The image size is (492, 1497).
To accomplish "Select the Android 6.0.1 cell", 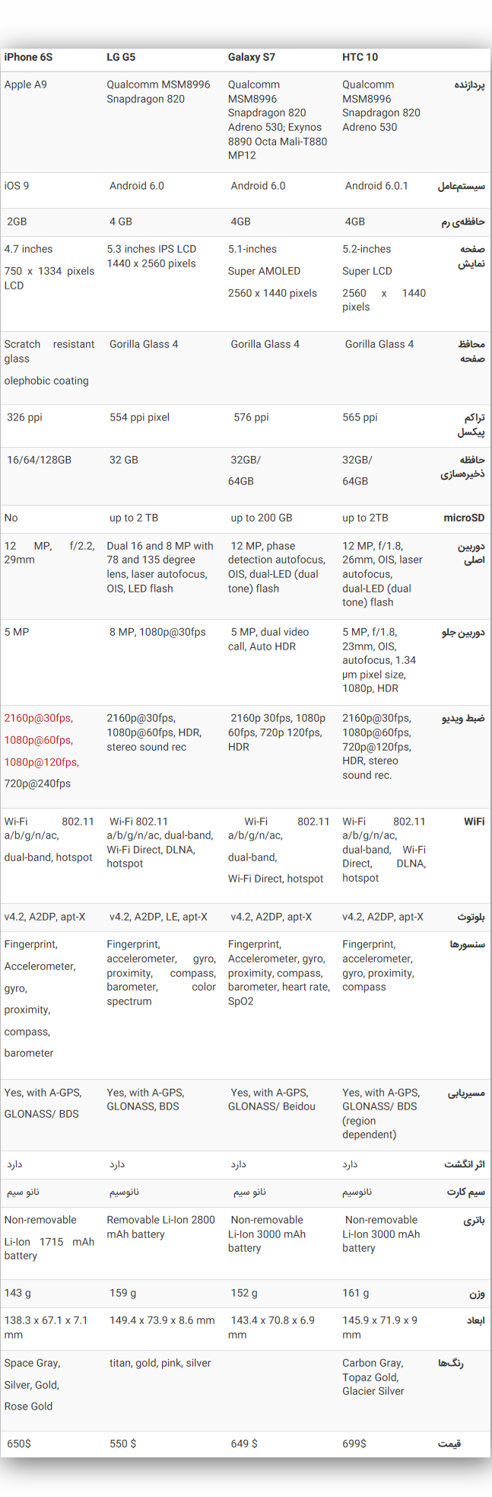I will [x=376, y=186].
